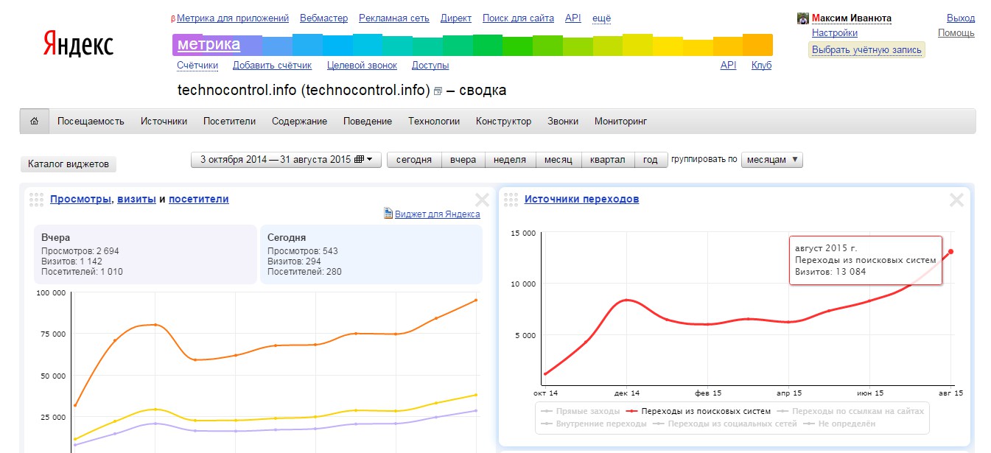Click the метрика logo link
This screenshot has height=453, width=991.
point(209,45)
